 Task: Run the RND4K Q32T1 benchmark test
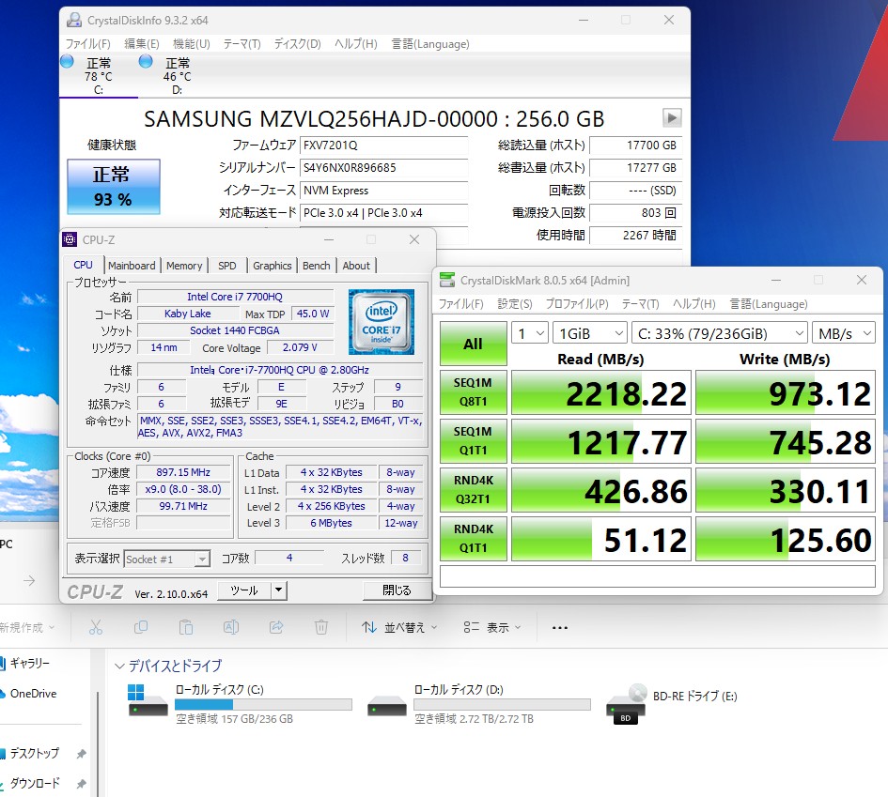473,489
